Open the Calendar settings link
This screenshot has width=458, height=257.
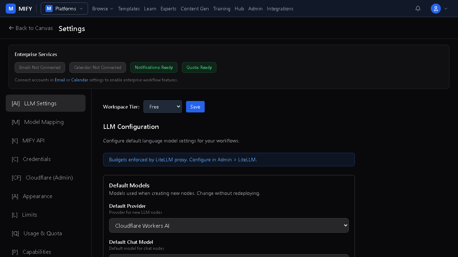[x=79, y=80]
